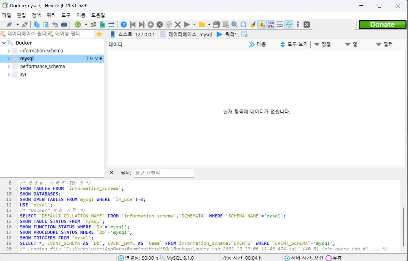Viewport: 408px width, 261px height.
Task: Click the delete row circle-x icon
Action: [160, 24]
